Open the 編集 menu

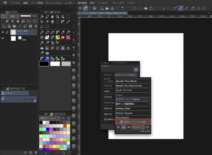click(x=25, y=3)
